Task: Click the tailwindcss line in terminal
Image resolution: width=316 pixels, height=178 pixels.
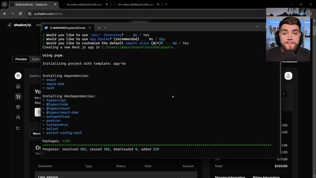Action: tap(57, 125)
